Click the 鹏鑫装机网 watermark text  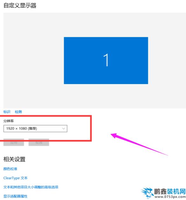170,191
